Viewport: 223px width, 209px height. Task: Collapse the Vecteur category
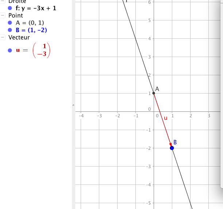3,37
